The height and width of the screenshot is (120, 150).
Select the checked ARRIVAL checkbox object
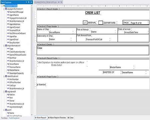[x=85, y=23]
